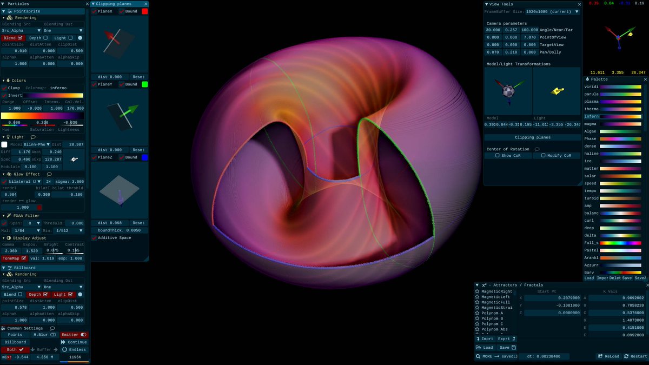
Task: Click the star icon beside MagneticRight
Action: pyautogui.click(x=477, y=291)
